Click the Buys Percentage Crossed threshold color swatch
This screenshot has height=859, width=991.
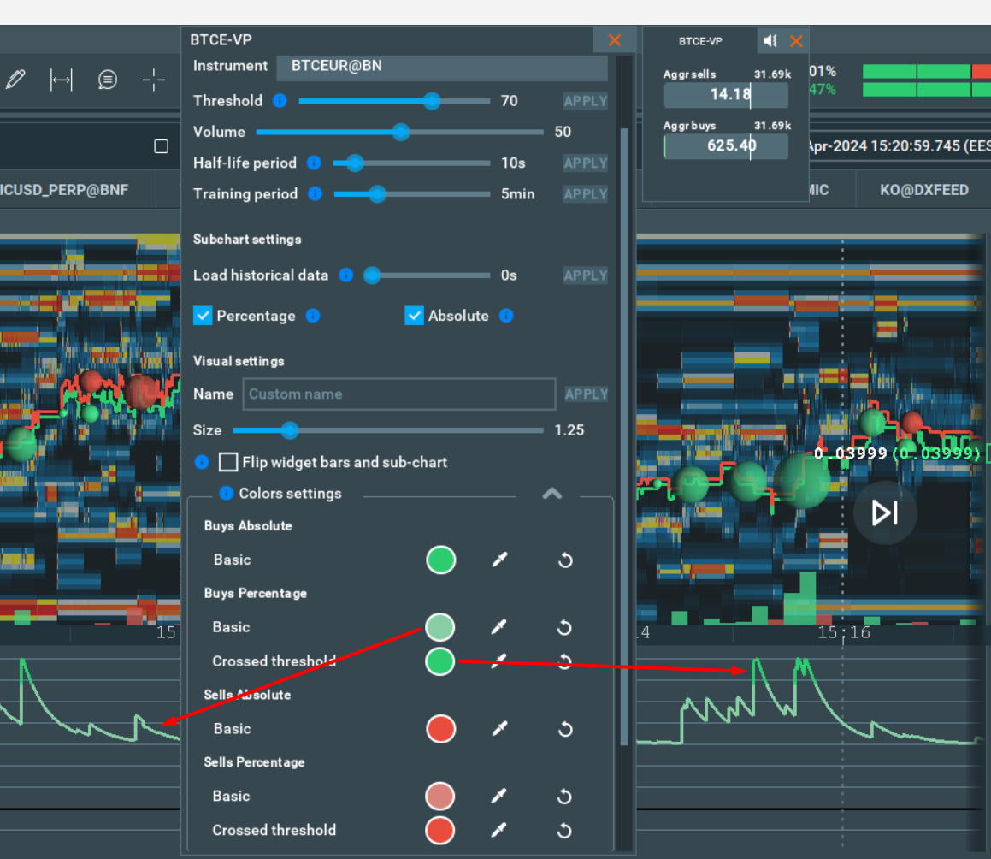pyautogui.click(x=440, y=661)
